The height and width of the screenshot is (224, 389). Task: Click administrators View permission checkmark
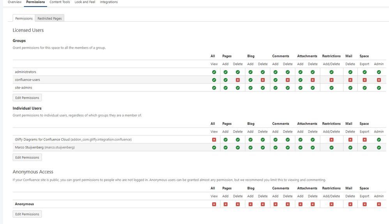[214, 72]
